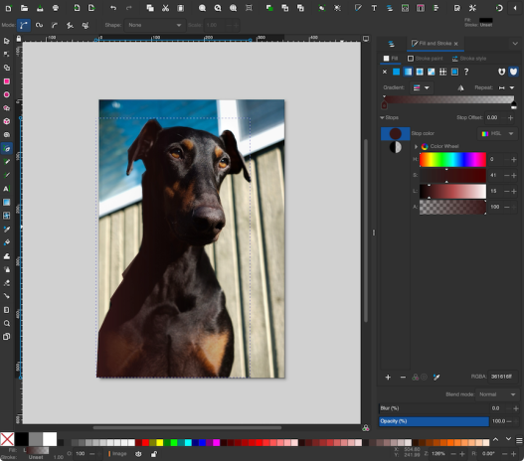Image resolution: width=524 pixels, height=461 pixels.
Task: Select the Ellipse tool
Action: coord(6,94)
